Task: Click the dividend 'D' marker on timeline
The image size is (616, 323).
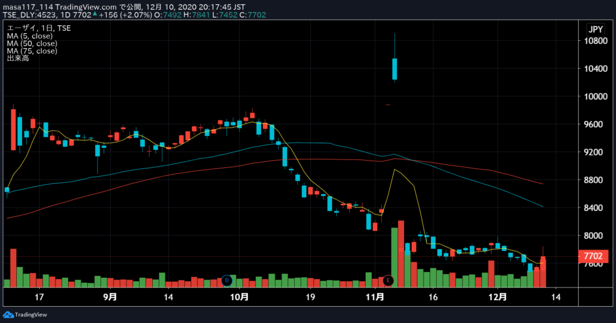Action: tap(227, 280)
